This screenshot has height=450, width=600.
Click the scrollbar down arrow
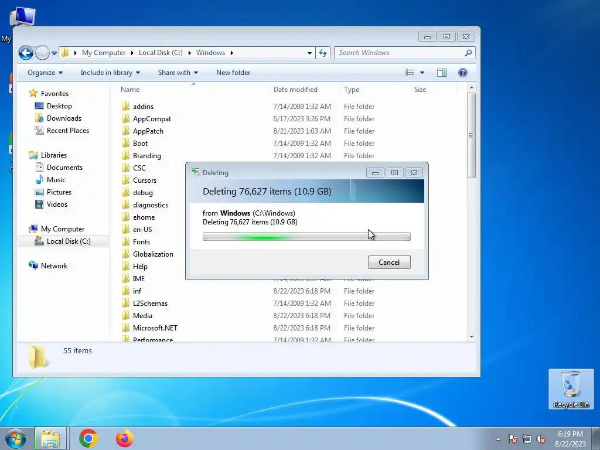click(x=472, y=337)
